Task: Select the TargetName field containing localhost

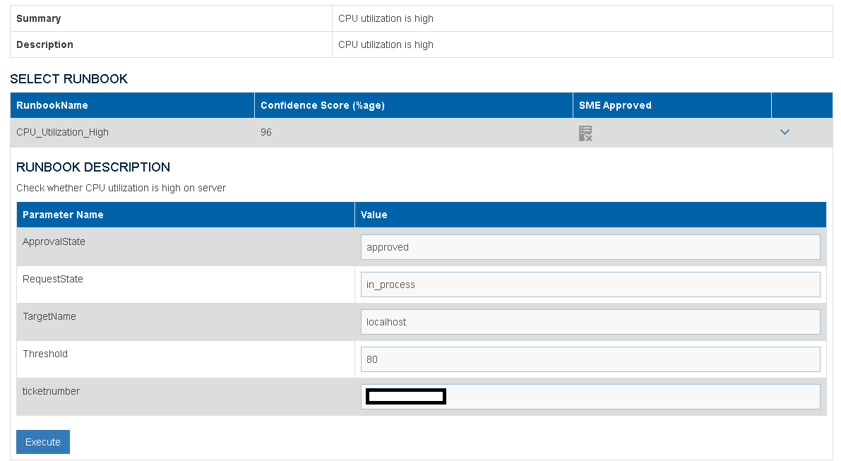Action: click(590, 322)
